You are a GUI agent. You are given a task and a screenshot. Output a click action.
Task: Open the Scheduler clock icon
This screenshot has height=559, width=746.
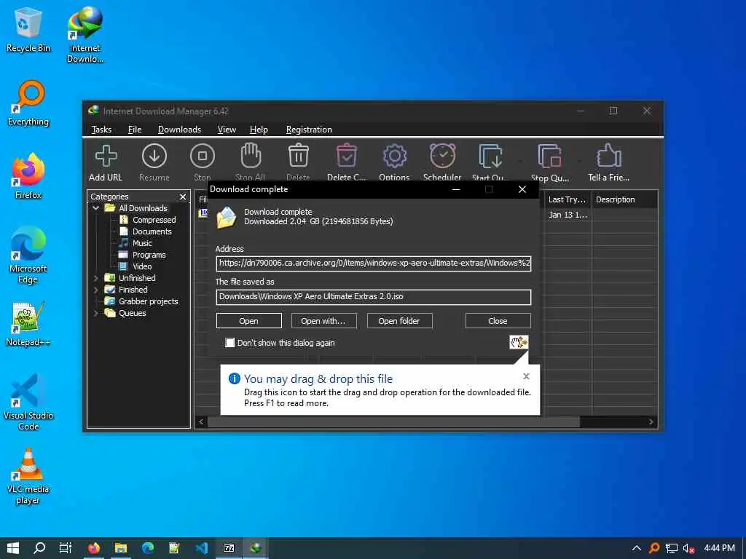point(442,156)
